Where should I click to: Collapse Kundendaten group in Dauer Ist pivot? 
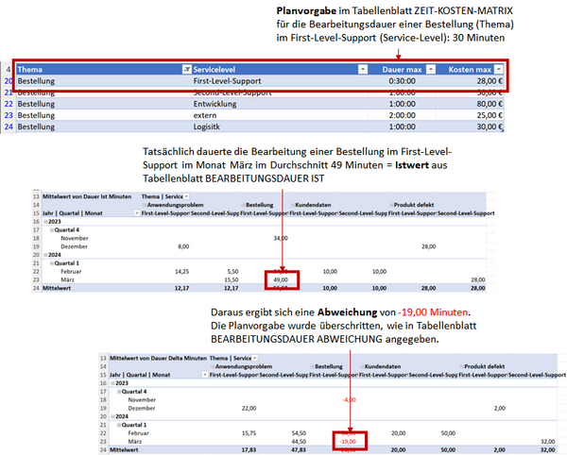[292, 205]
